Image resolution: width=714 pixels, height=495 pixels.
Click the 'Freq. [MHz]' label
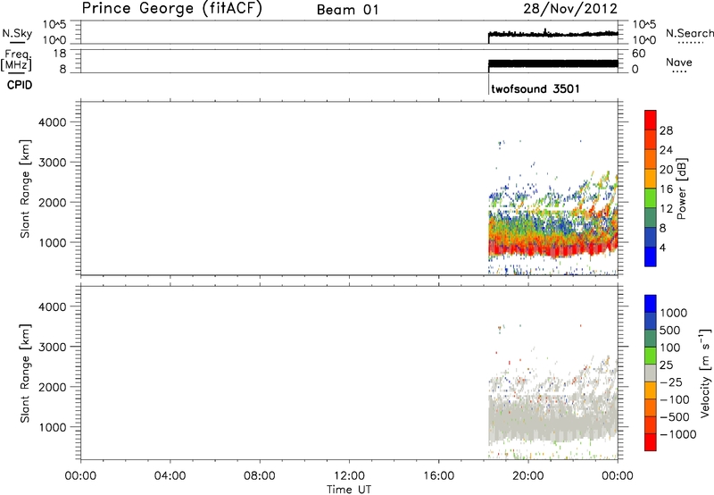click(16, 60)
